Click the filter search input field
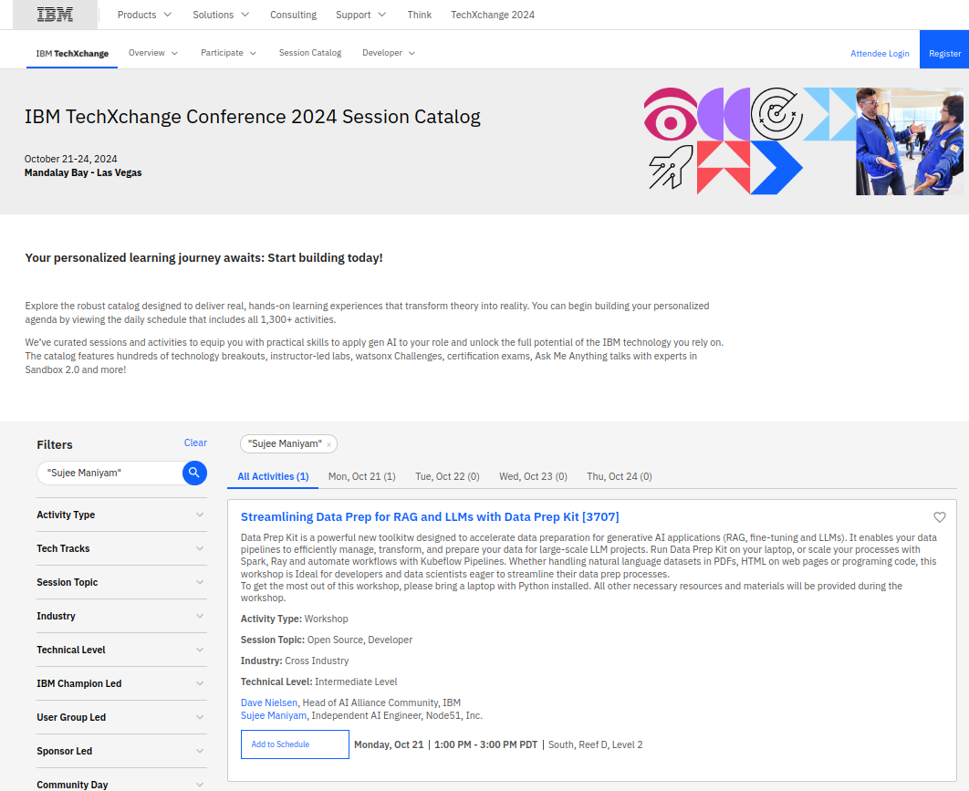Viewport: 969px width, 791px height. [109, 473]
